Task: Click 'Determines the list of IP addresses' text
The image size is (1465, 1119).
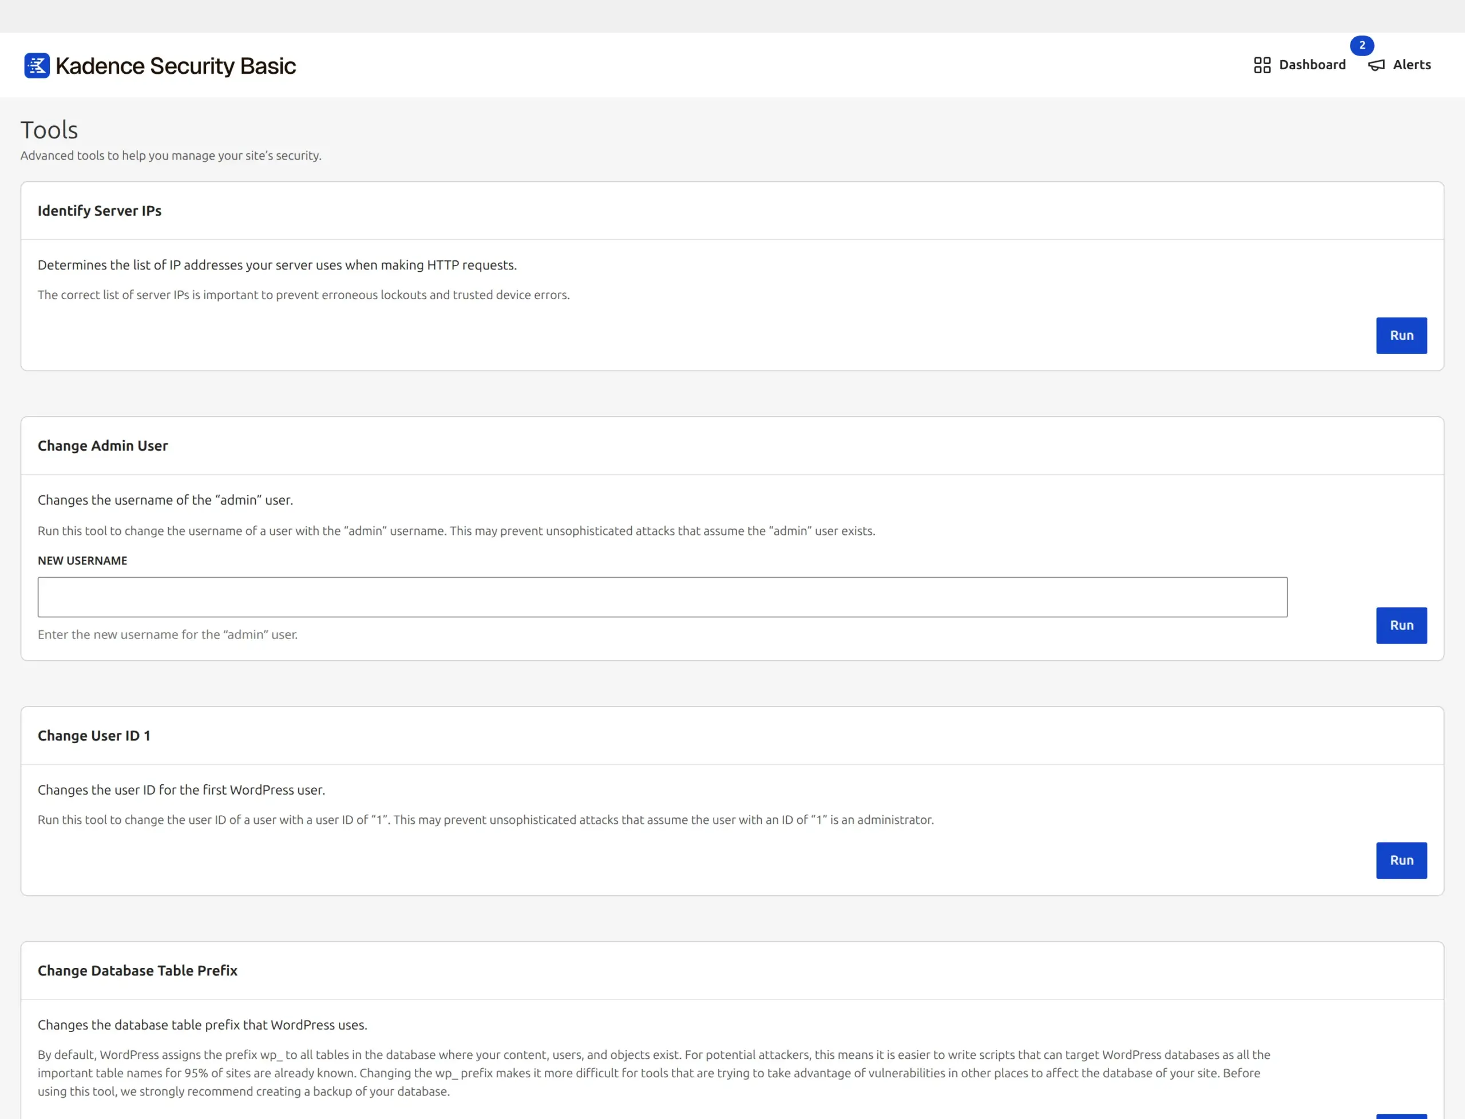Action: click(x=277, y=265)
